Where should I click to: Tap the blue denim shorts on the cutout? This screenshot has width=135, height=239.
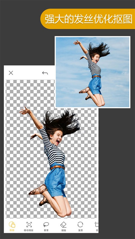pos(55,181)
